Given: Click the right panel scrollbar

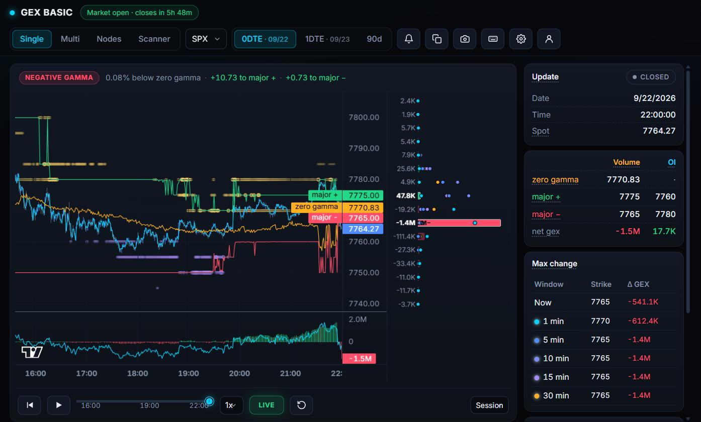Looking at the screenshot, I should 688,191.
